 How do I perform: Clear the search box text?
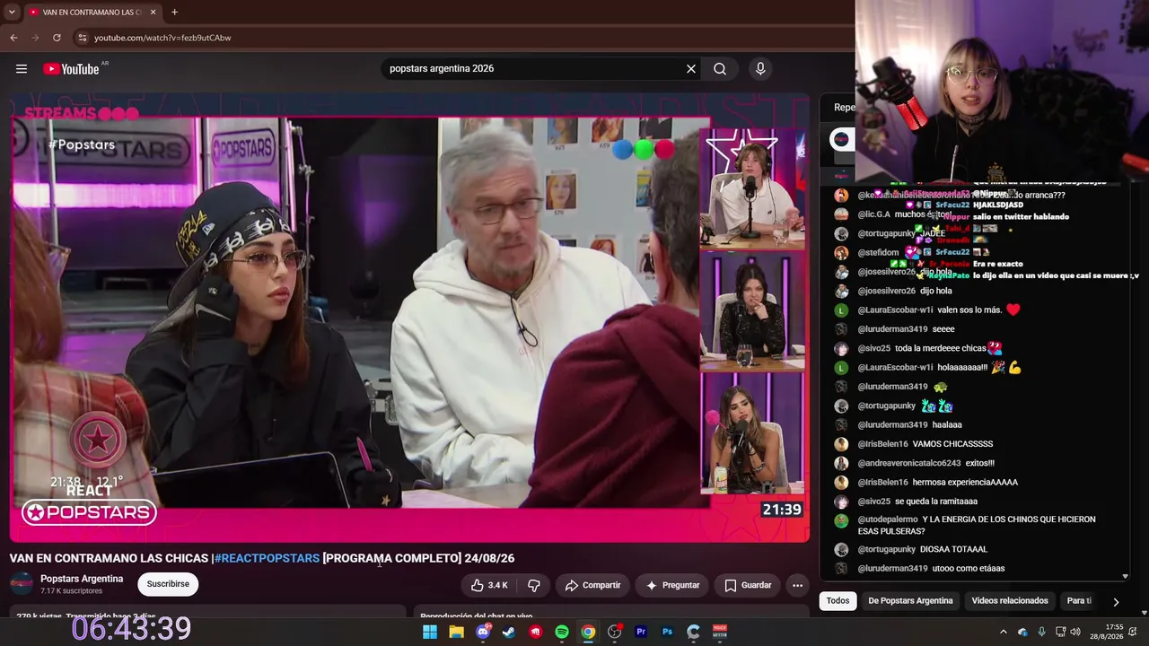pyautogui.click(x=691, y=69)
